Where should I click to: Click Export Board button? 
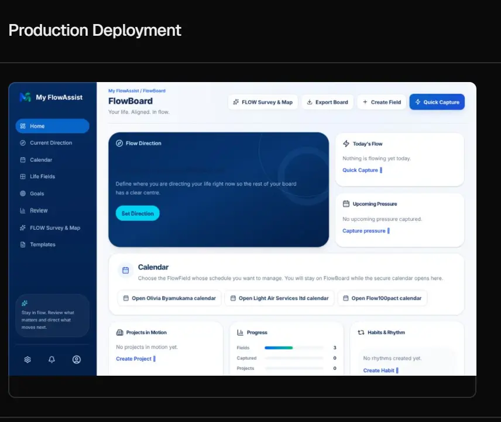click(x=328, y=102)
